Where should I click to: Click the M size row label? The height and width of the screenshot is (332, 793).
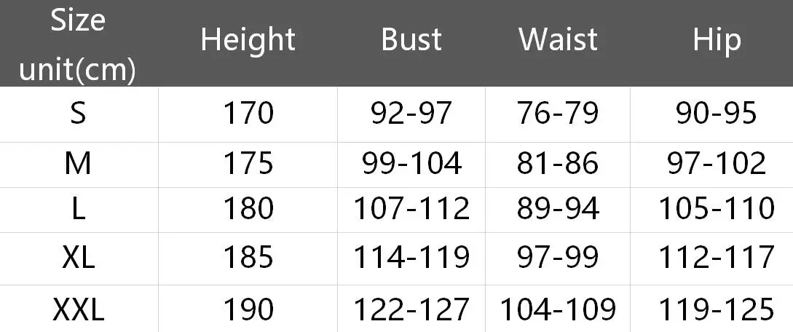pos(78,164)
